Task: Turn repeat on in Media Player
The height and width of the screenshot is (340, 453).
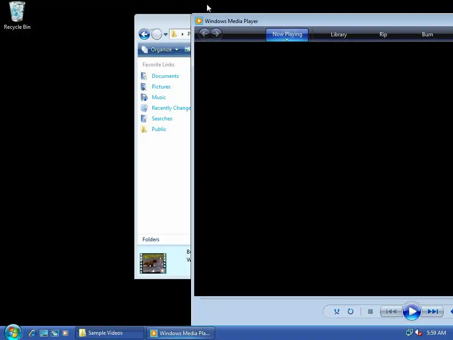Action: (350, 311)
